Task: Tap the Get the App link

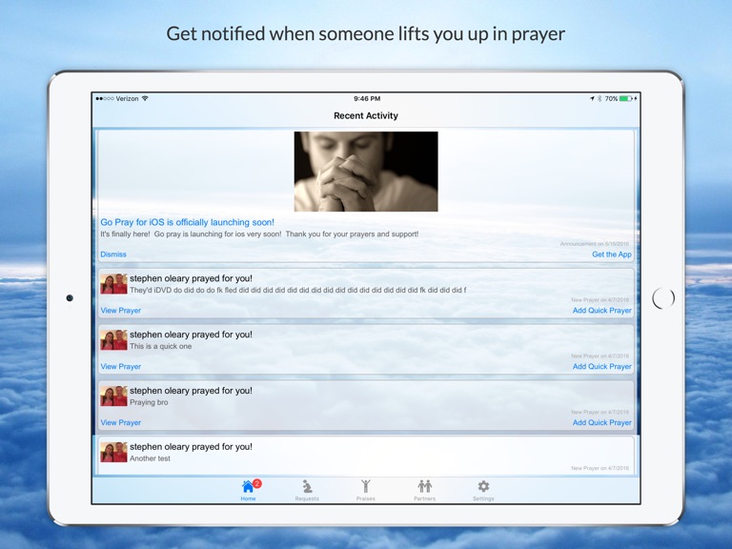Action: [x=612, y=254]
